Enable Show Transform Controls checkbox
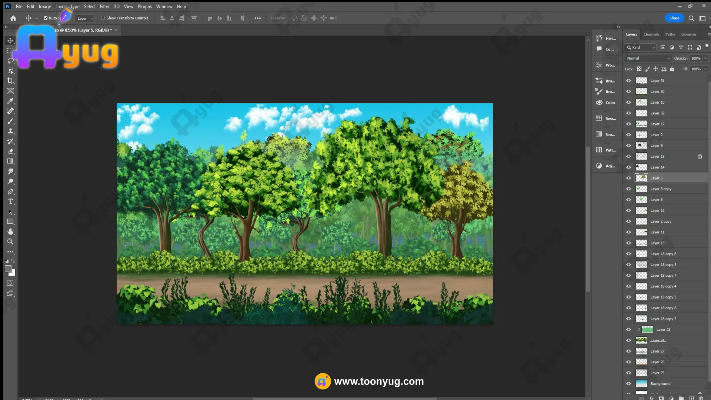 click(x=103, y=18)
